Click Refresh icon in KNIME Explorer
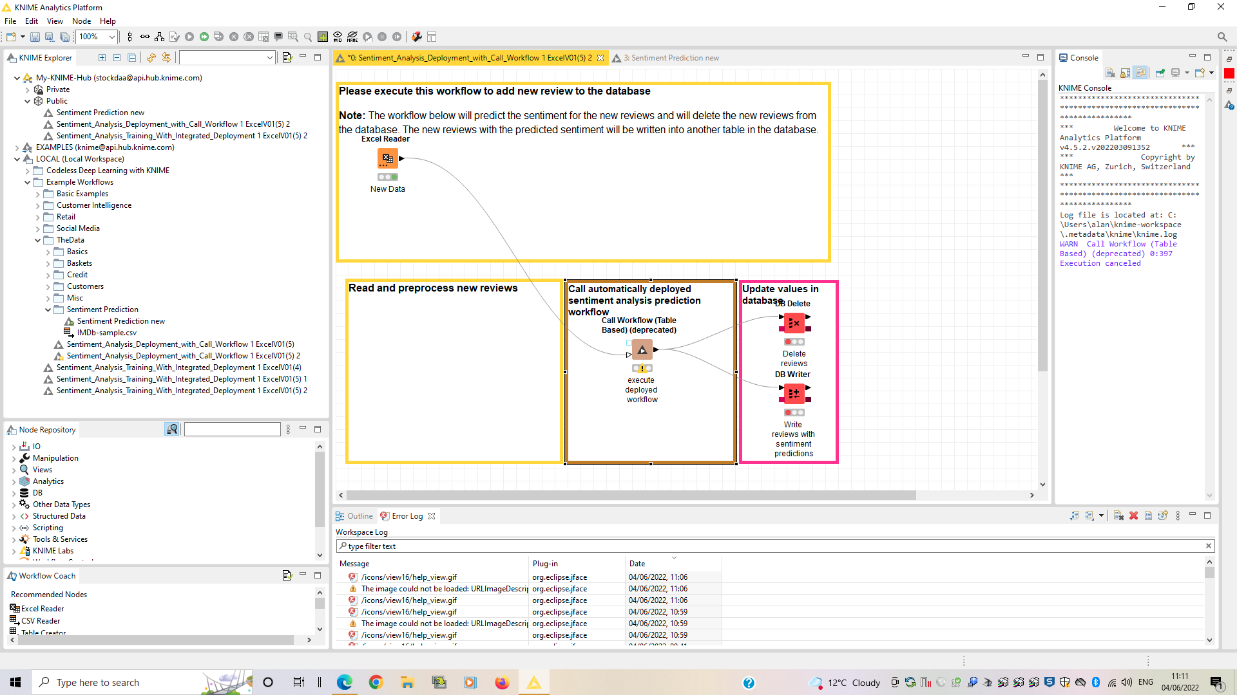The width and height of the screenshot is (1237, 695). pyautogui.click(x=151, y=58)
